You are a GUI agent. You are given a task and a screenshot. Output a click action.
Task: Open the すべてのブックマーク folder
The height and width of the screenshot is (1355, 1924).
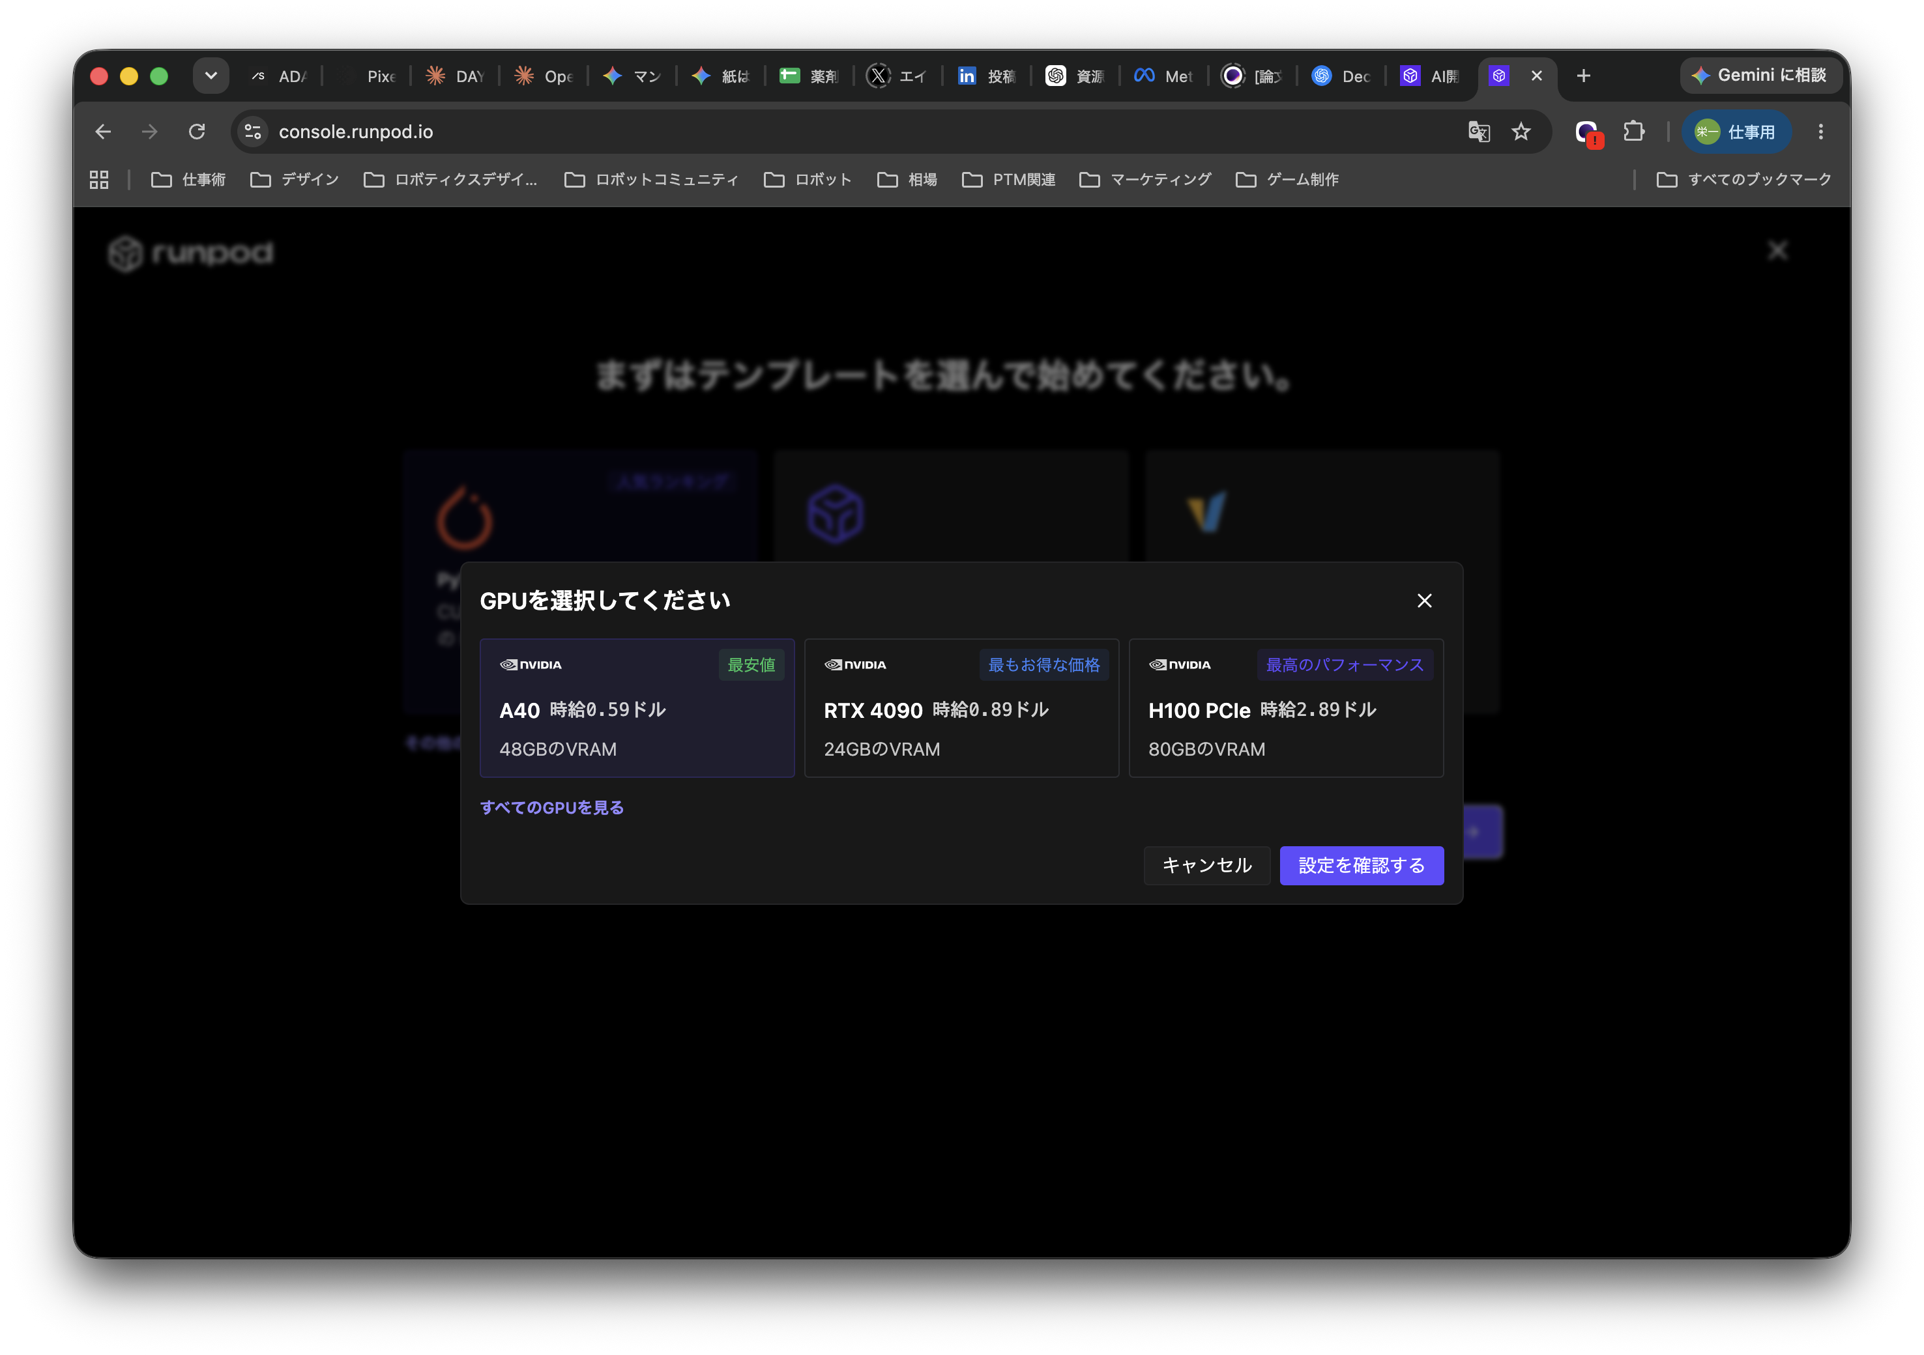click(x=1745, y=179)
